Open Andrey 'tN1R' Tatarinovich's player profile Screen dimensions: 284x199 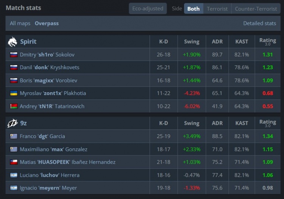coord(52,106)
